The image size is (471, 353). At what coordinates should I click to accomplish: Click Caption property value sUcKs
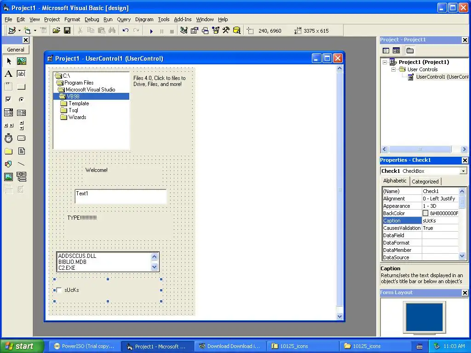tap(440, 221)
